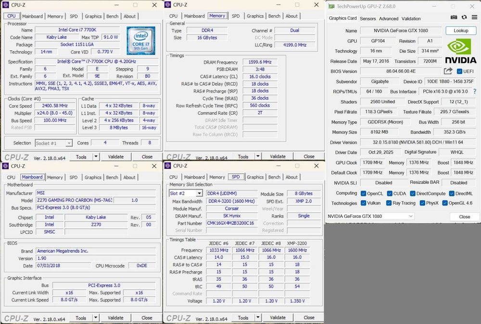Toggle the CUDA checkbox
Viewport: 481px width, 324px height.
click(390, 193)
